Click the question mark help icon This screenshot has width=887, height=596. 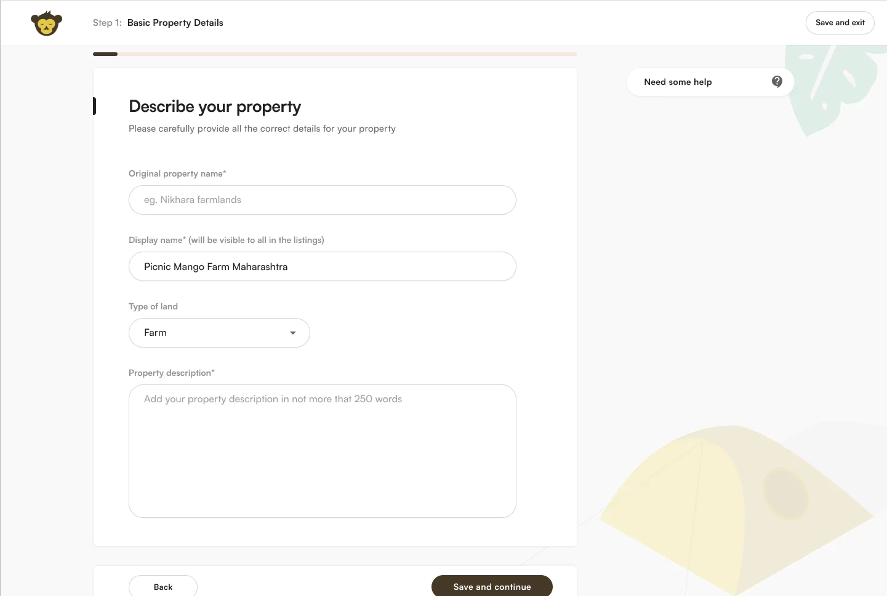coord(777,82)
